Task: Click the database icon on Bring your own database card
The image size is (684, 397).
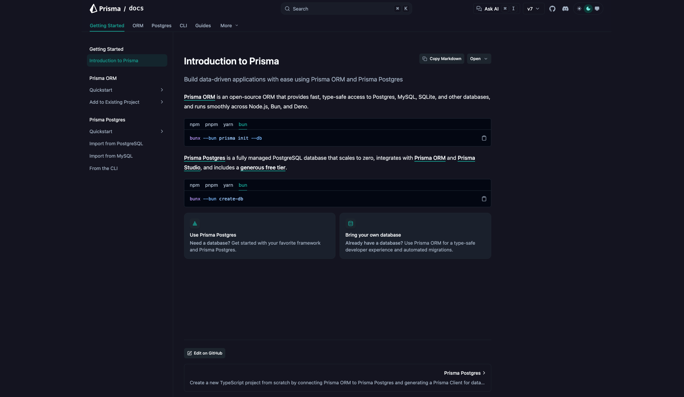Action: pos(350,223)
